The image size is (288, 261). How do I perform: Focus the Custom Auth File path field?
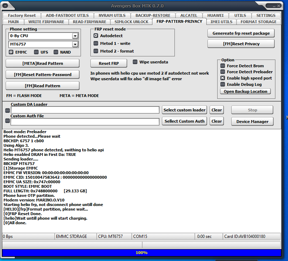[x=85, y=122]
